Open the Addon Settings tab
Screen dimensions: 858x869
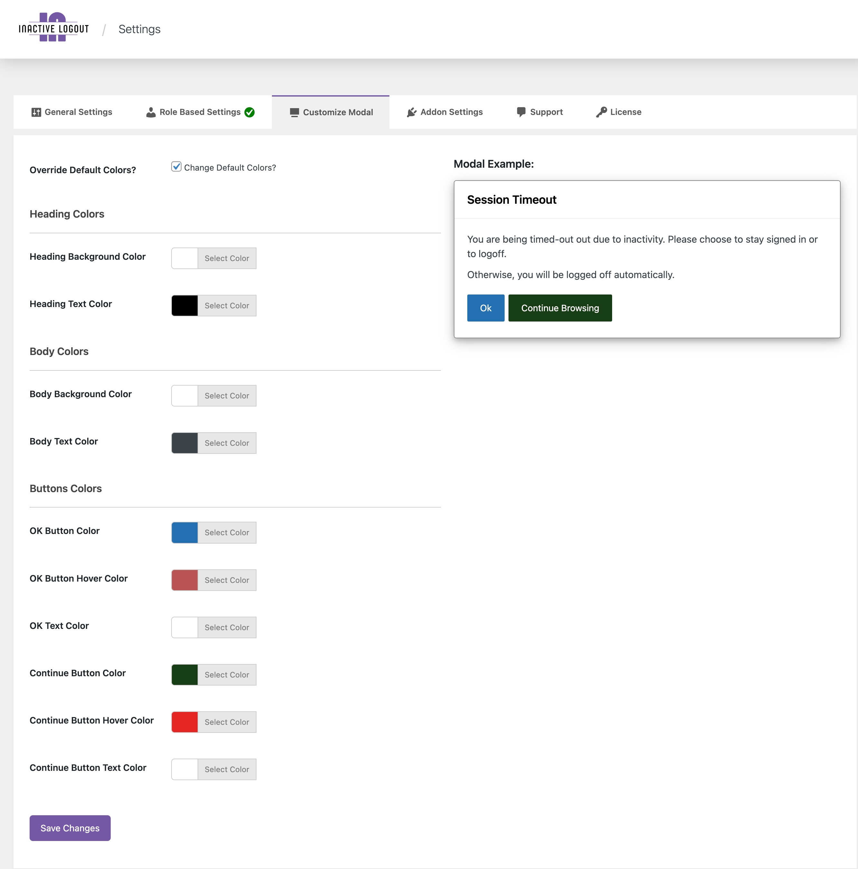[445, 112]
